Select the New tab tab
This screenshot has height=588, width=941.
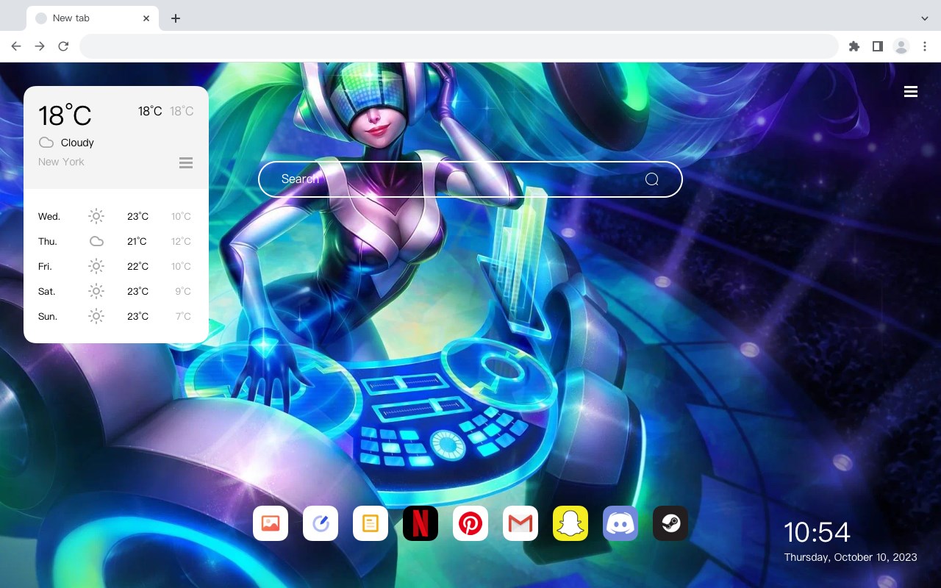click(93, 18)
